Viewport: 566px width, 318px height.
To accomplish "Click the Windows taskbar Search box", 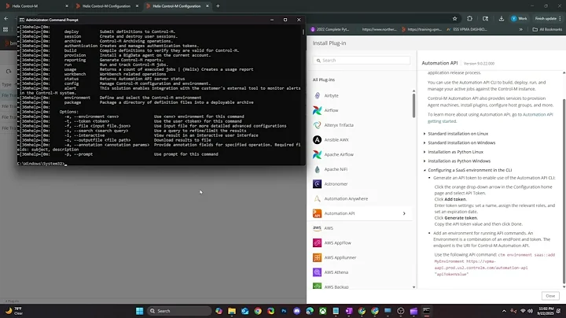I will pyautogui.click(x=179, y=311).
